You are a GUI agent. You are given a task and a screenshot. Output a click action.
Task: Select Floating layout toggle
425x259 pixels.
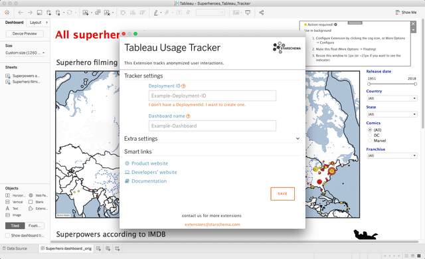(x=35, y=226)
